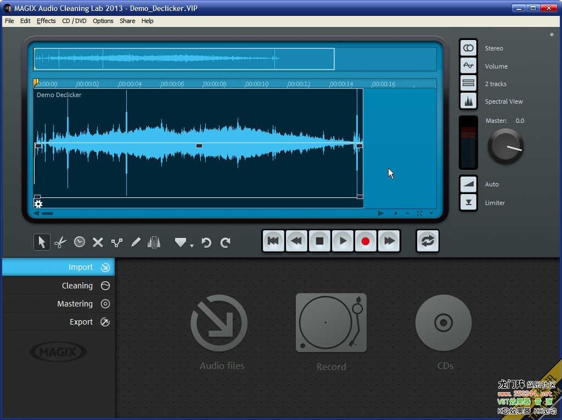Redo the last undone action

tap(225, 243)
